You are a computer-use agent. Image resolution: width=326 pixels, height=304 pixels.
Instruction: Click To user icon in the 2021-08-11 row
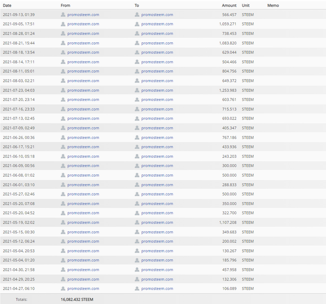point(137,71)
